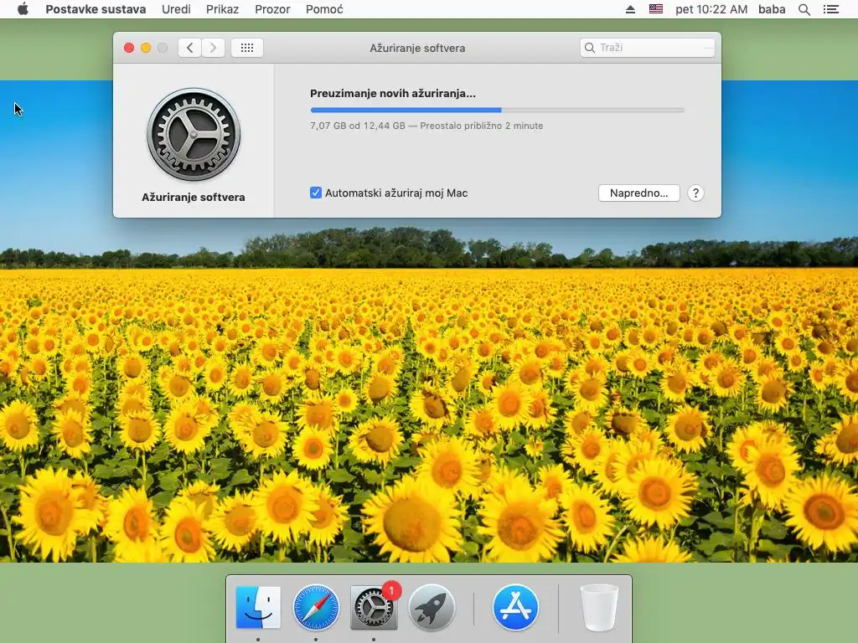The image size is (858, 643).
Task: Click the Ažuriranje softvera label under gear
Action: (x=194, y=198)
